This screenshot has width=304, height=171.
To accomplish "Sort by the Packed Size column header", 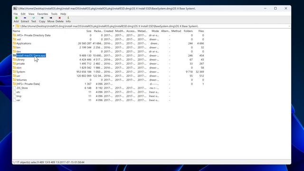I will [x=98, y=31].
